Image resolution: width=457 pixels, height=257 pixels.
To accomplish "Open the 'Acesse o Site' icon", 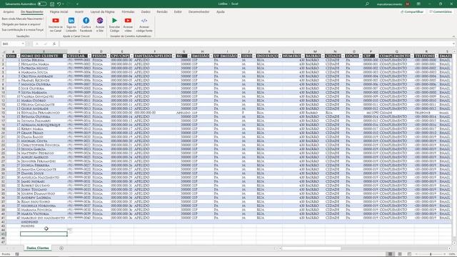I will tap(100, 21).
